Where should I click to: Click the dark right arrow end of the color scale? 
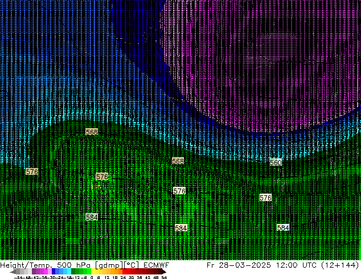tap(163, 272)
